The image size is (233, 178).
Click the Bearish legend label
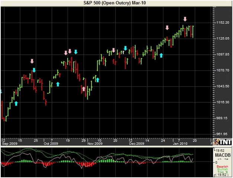tap(222, 166)
